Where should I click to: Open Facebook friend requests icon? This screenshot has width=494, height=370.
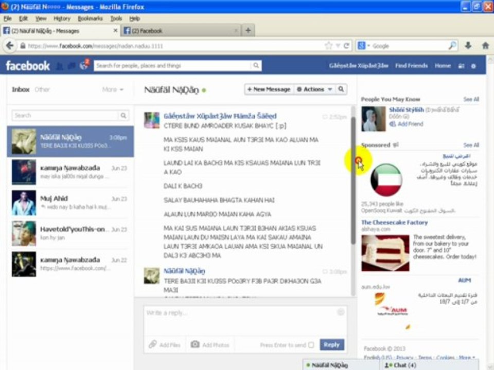(x=59, y=66)
